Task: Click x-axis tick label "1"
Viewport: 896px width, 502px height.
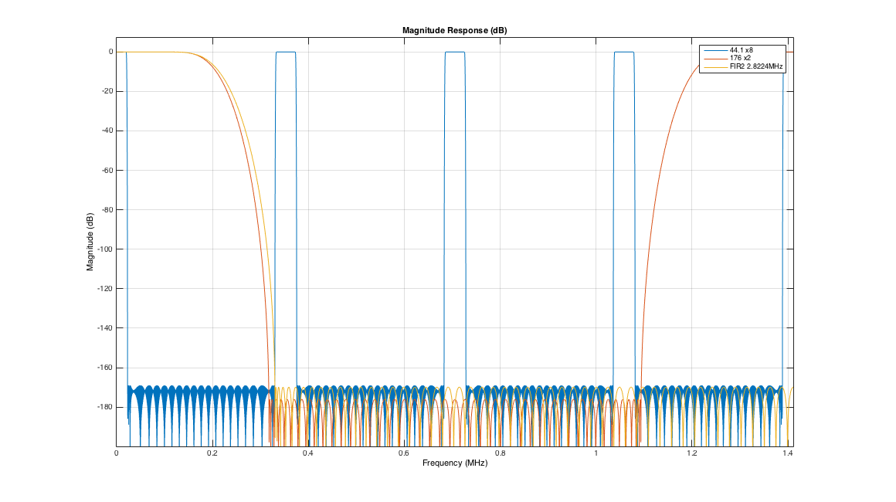Action: 596,453
